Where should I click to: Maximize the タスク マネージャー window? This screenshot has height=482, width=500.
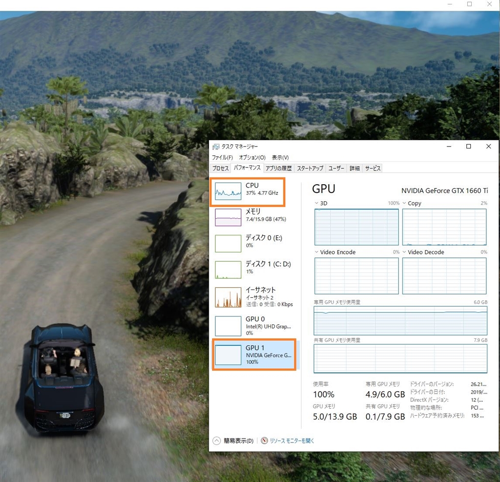pyautogui.click(x=468, y=146)
